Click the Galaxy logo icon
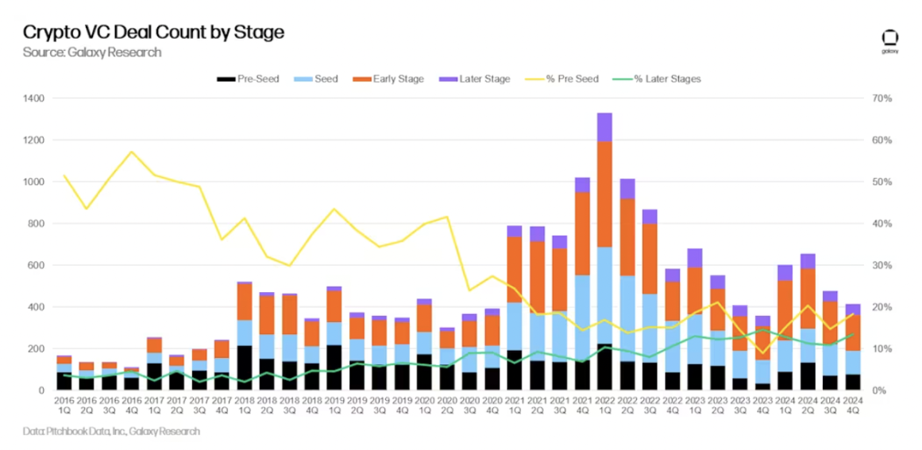Image resolution: width=922 pixels, height=450 pixels. [x=890, y=39]
